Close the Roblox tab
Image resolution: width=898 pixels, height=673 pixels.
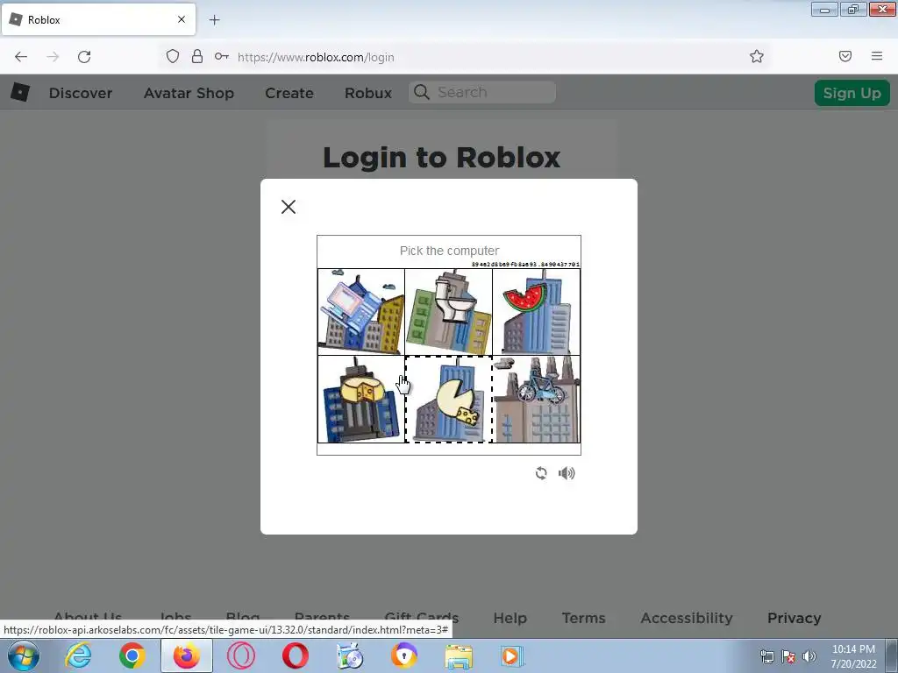click(x=182, y=19)
